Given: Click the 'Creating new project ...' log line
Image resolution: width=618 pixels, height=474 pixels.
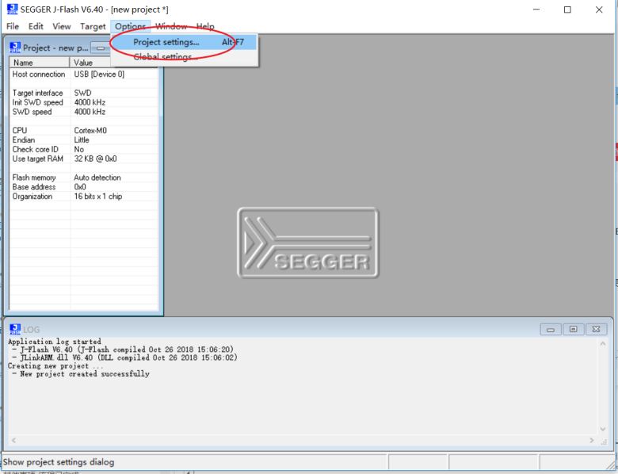Looking at the screenshot, I should [x=55, y=366].
